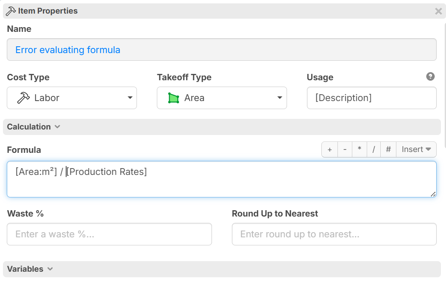Screen dimensions: 446x287
Task: Open the Insert dropdown menu
Action: pyautogui.click(x=416, y=149)
